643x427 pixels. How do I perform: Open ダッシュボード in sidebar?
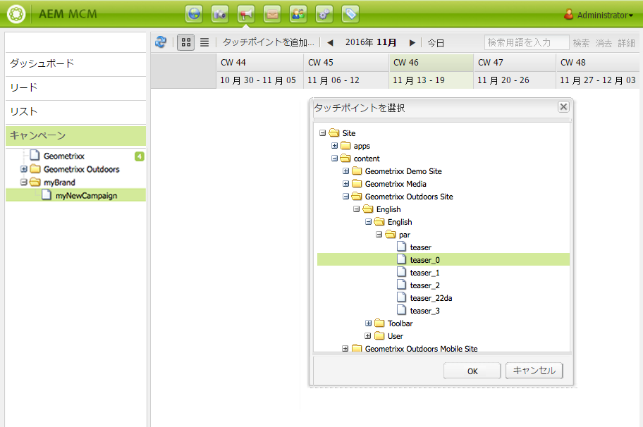[x=76, y=64]
